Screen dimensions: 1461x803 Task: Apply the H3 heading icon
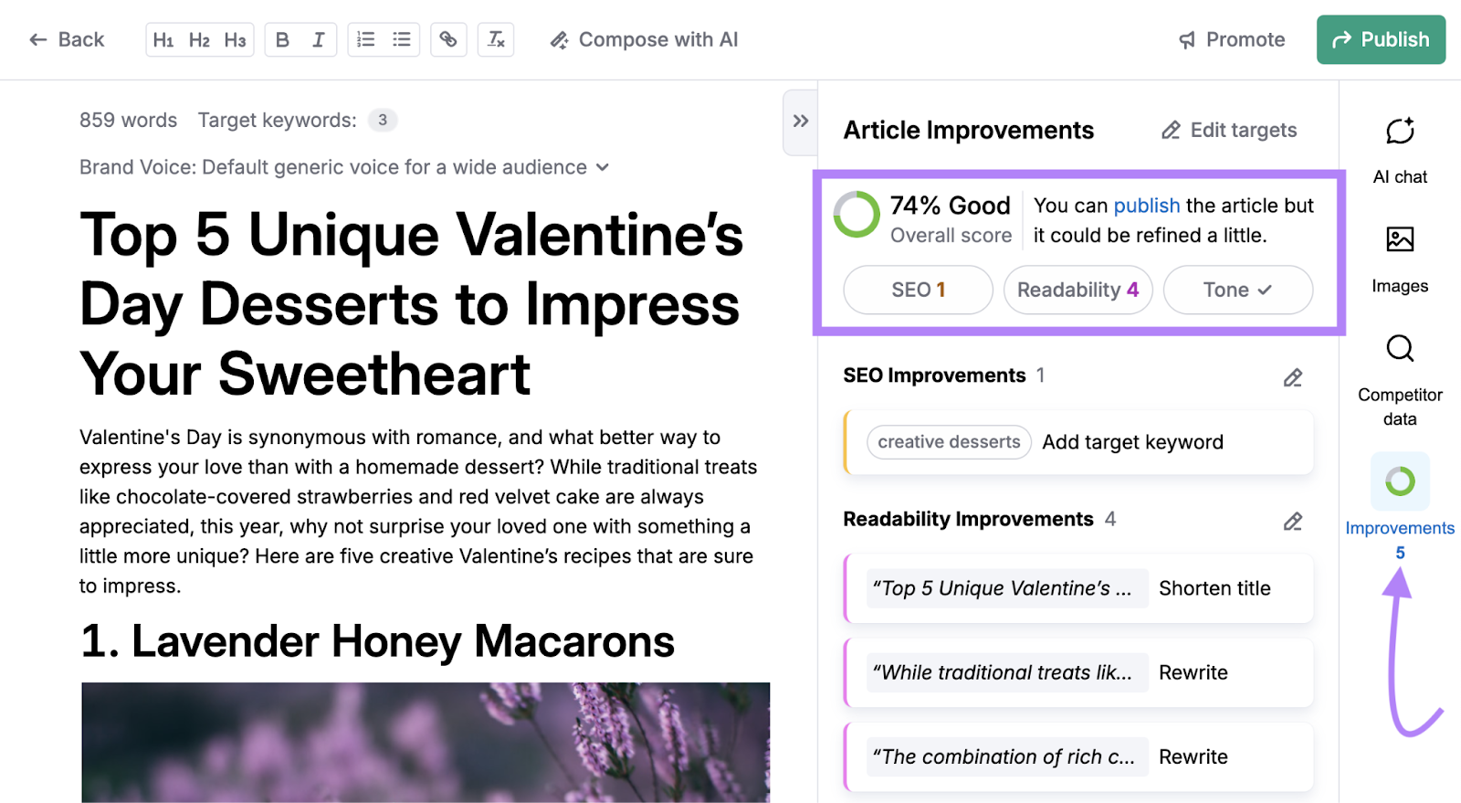tap(236, 39)
